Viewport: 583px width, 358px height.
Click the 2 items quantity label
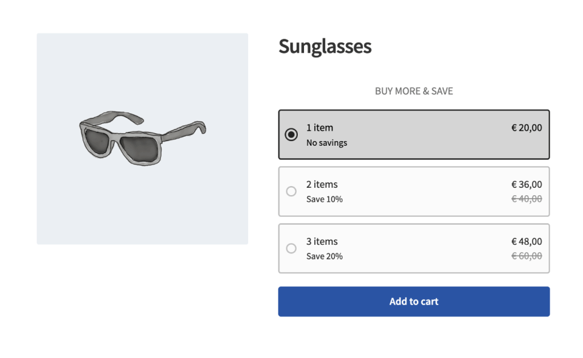point(322,184)
